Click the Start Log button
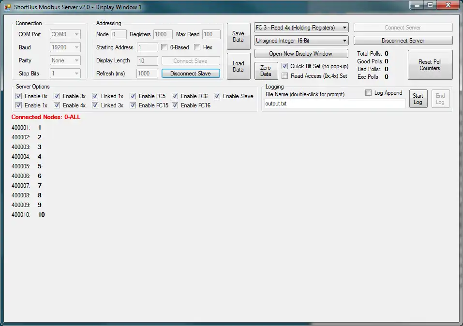 [418, 99]
